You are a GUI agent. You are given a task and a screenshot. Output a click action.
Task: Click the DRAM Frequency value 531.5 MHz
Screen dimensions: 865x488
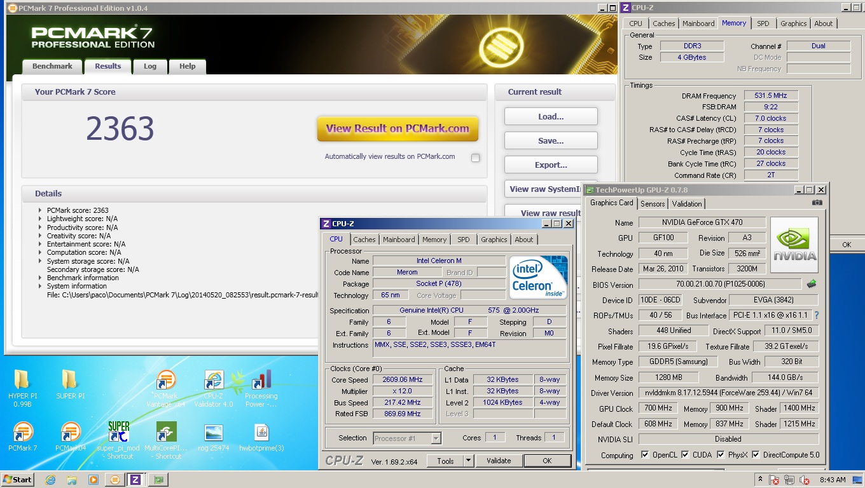tap(771, 95)
